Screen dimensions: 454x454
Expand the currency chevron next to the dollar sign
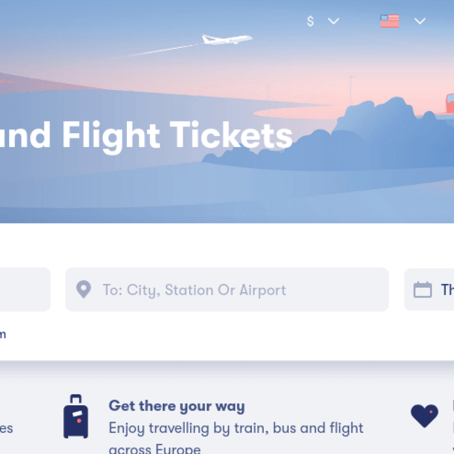point(333,21)
